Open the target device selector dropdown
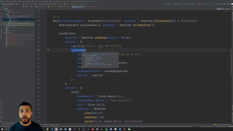The image size is (233, 131). click(178, 4)
